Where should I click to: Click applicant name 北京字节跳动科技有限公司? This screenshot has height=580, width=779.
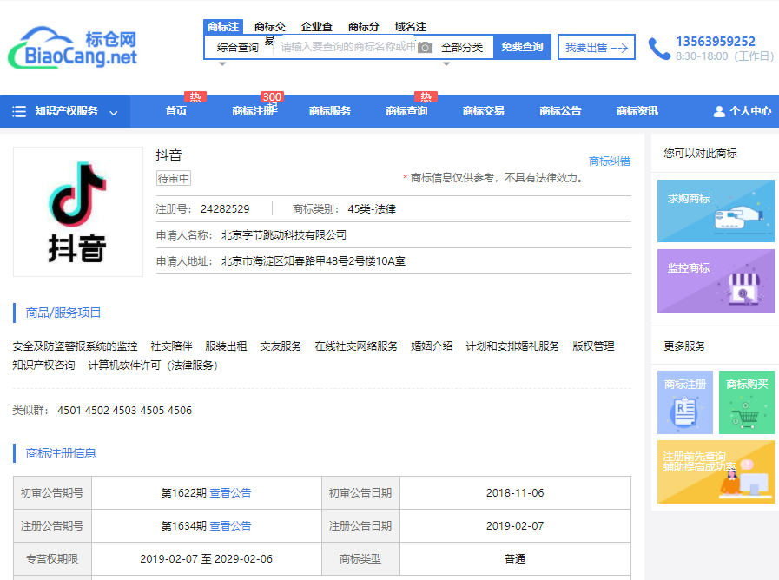point(284,235)
